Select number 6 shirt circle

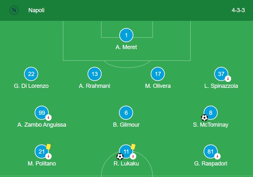(126, 113)
